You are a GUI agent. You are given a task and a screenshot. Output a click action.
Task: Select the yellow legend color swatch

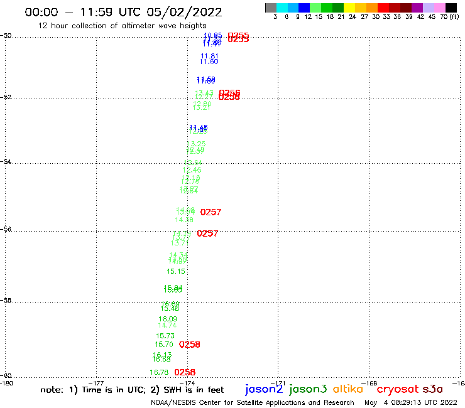click(349, 8)
